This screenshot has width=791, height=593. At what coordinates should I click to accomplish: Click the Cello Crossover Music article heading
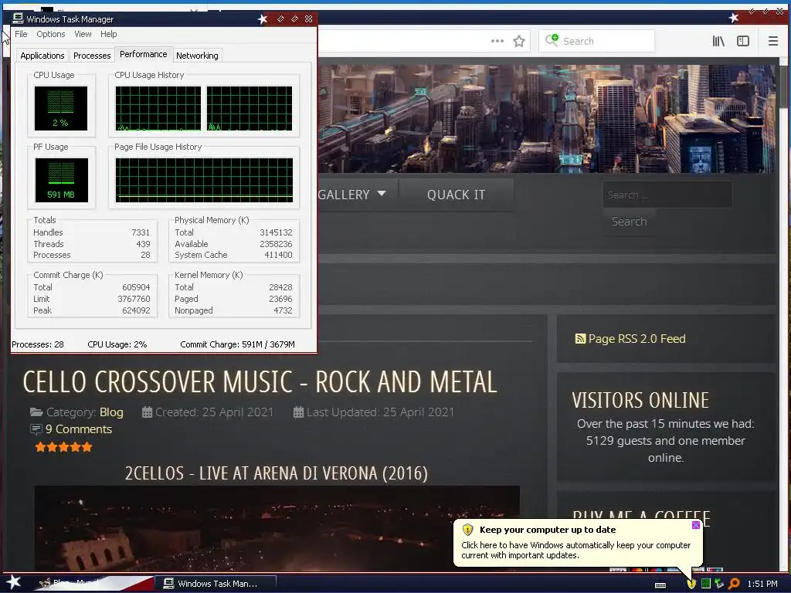[260, 381]
